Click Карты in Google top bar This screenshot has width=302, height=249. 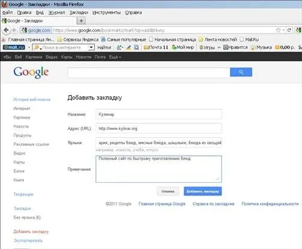coord(67,57)
